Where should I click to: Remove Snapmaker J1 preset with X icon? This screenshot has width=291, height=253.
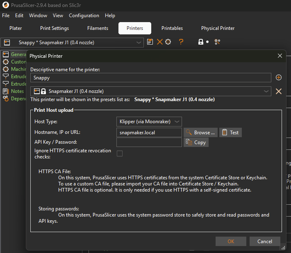pos(279,91)
